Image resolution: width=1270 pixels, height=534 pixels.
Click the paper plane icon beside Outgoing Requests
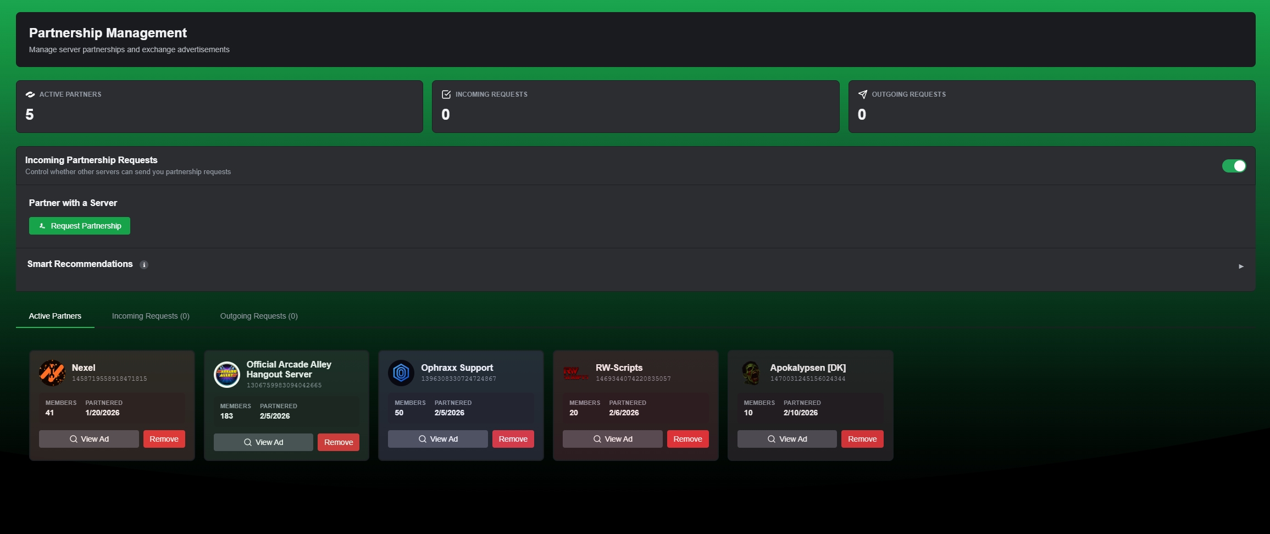(863, 94)
